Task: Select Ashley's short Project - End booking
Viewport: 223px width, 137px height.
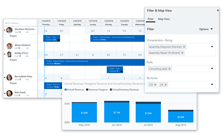Action: pyautogui.click(x=115, y=70)
